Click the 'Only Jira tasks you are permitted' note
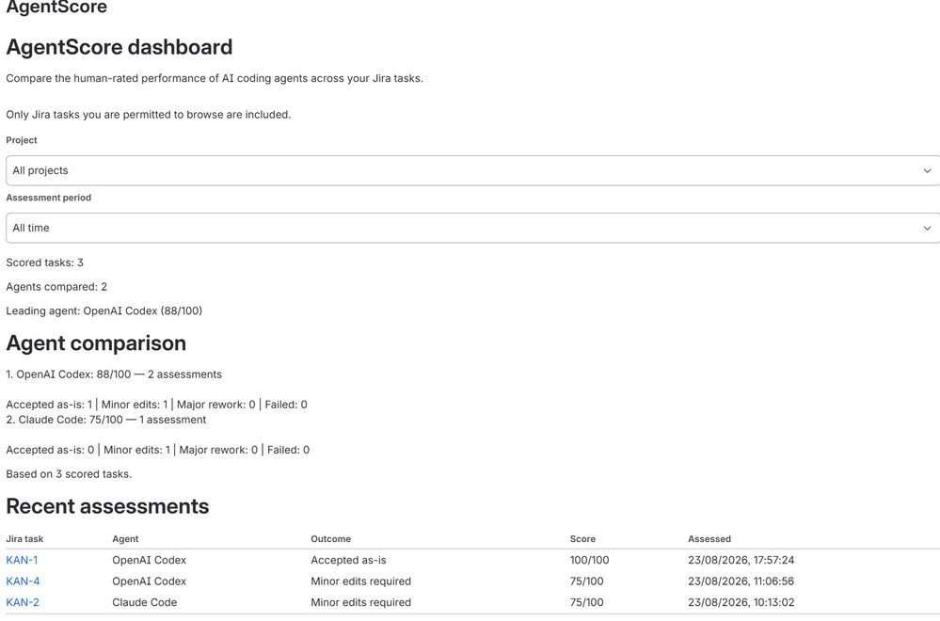940x621 pixels. tap(148, 115)
